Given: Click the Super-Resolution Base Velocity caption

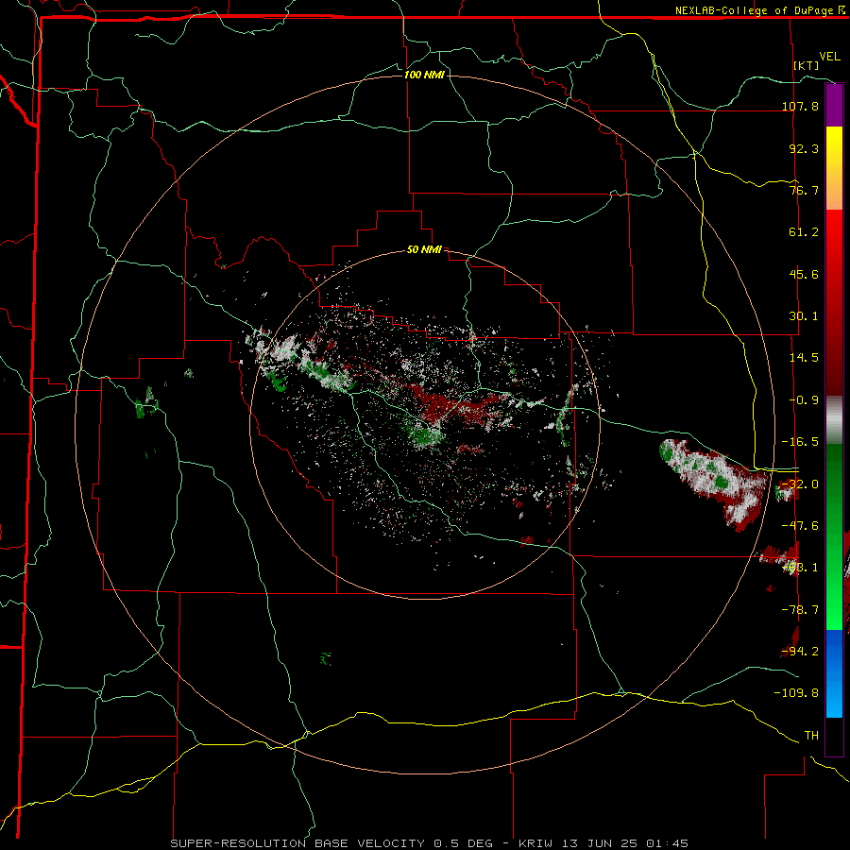Looking at the screenshot, I should coord(430,843).
